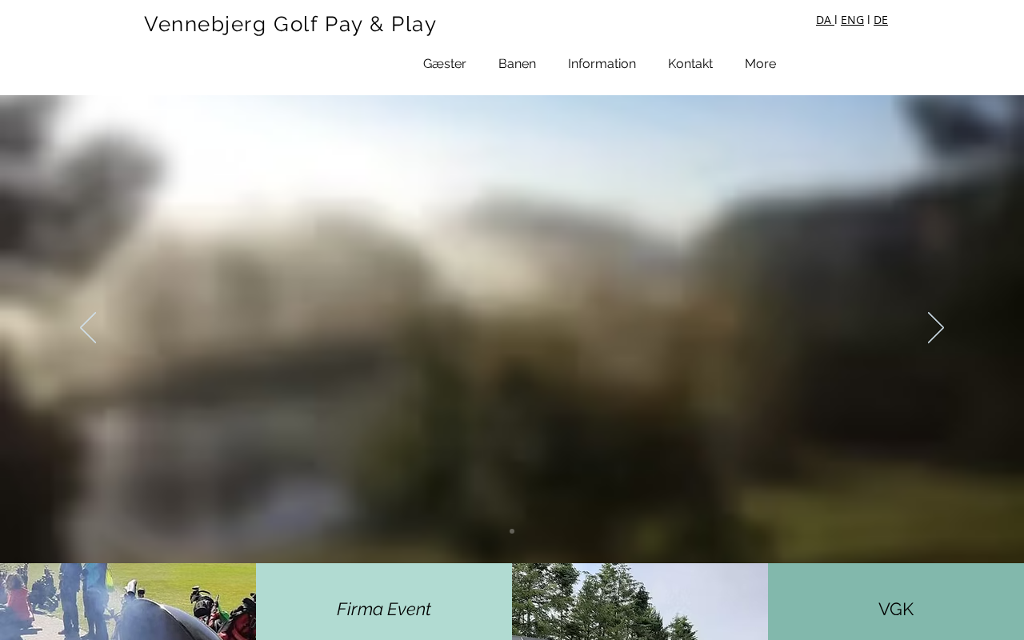This screenshot has height=640, width=1024.
Task: Open the Gæster menu
Action: [445, 64]
